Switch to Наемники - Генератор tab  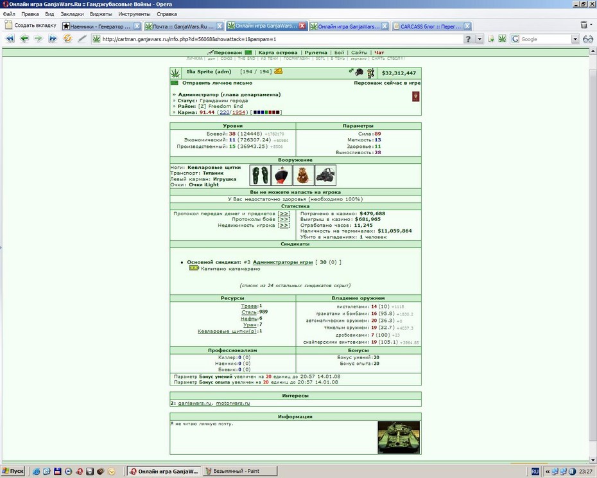[101, 26]
